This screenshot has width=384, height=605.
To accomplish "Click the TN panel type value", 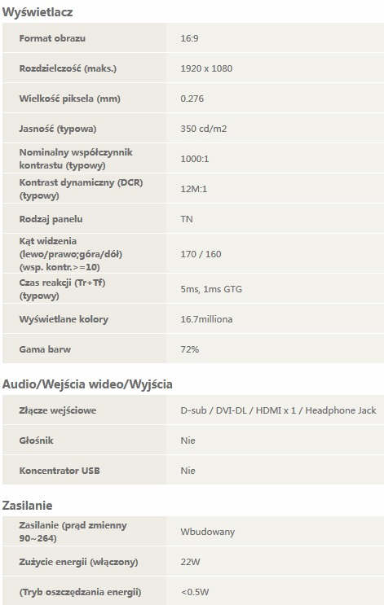I will point(187,219).
